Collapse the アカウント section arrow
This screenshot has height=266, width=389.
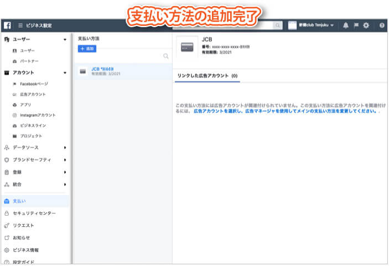click(x=65, y=73)
